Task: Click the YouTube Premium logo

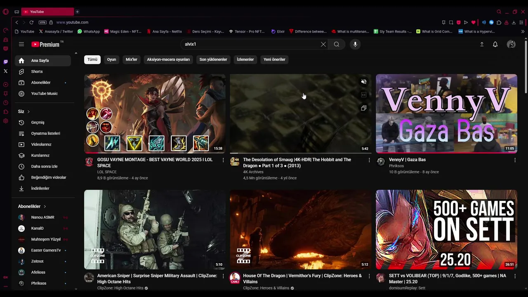Action: click(x=45, y=44)
